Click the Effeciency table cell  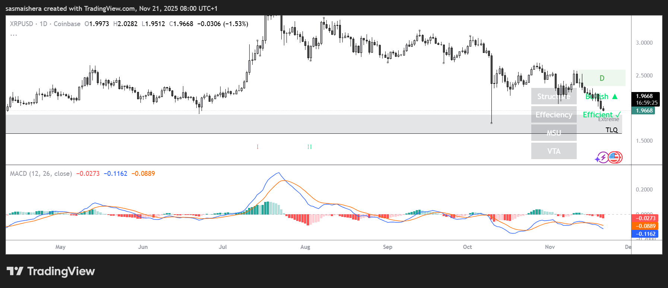click(x=554, y=114)
